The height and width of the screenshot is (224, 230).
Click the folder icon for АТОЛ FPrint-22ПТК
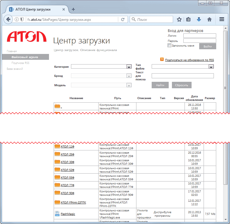coord(57,202)
